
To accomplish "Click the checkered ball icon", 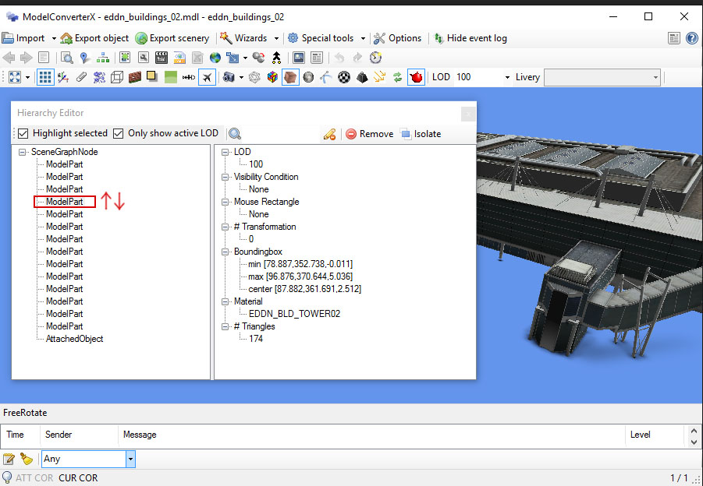I will [344, 77].
